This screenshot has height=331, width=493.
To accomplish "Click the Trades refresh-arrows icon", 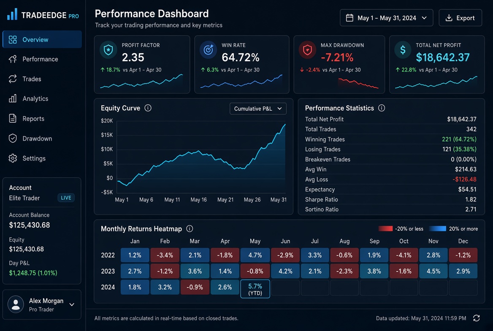I will point(13,79).
